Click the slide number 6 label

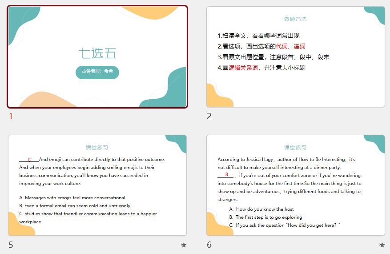tap(209, 245)
